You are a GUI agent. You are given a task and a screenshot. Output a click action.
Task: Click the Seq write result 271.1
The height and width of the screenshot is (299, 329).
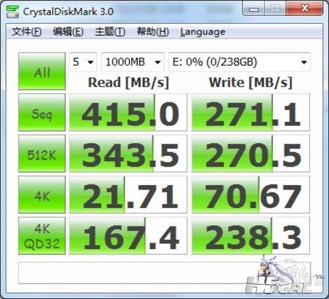[x=251, y=113]
